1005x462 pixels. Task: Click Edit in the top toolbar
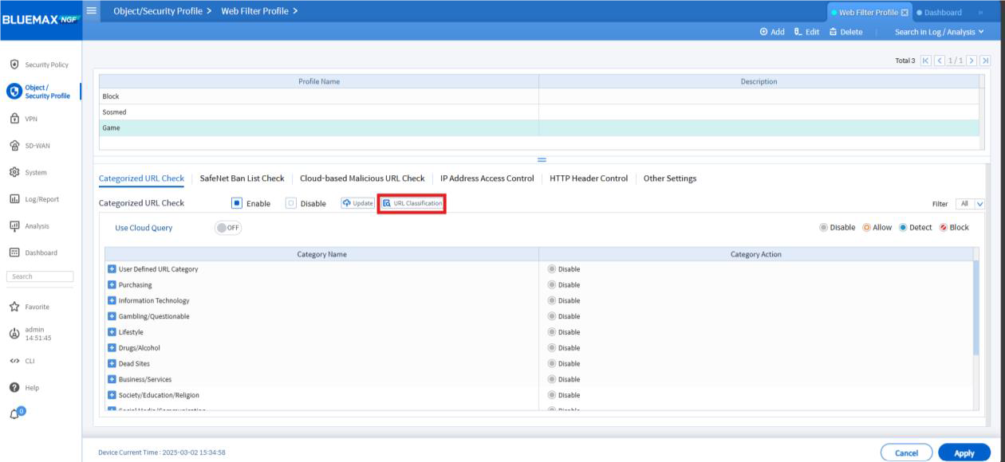pos(807,31)
